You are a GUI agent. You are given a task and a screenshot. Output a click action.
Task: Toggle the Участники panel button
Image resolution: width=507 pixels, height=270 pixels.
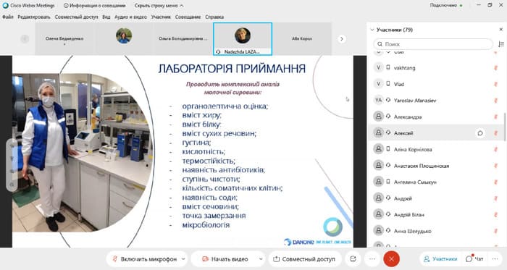440,258
